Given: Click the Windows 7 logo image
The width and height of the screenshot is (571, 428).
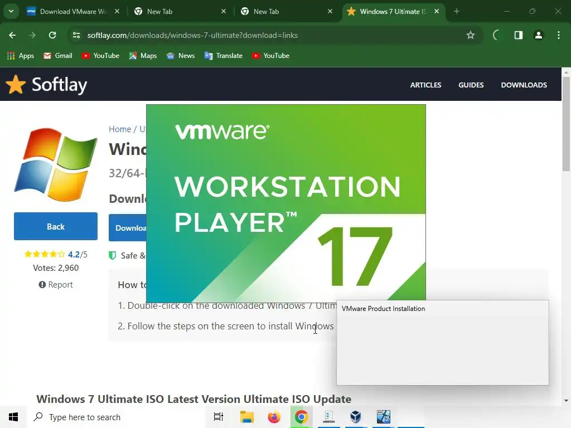Looking at the screenshot, I should coord(56,164).
